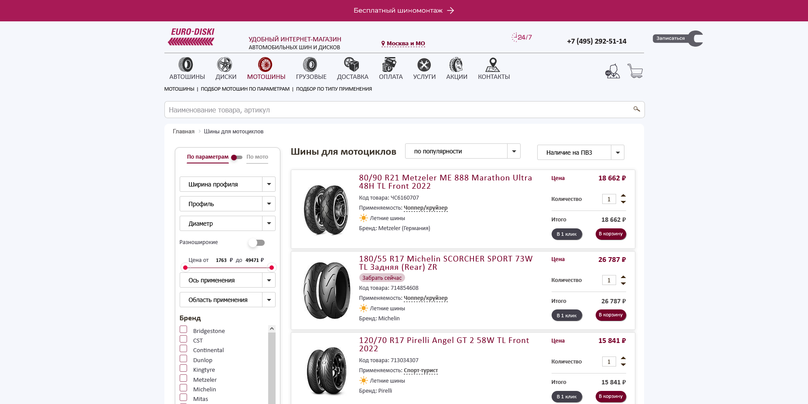Screen dimensions: 808x404
Task: Open the shopping cart icon
Action: [x=635, y=71]
